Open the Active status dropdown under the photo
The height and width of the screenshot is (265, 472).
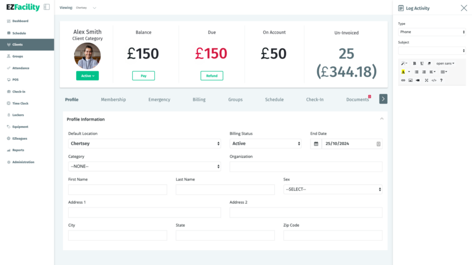87,76
